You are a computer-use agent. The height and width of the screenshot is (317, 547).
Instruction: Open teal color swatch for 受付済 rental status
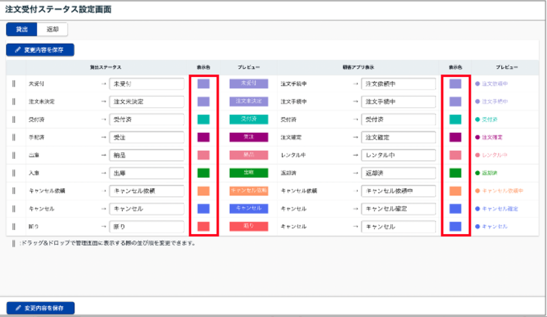pos(204,120)
